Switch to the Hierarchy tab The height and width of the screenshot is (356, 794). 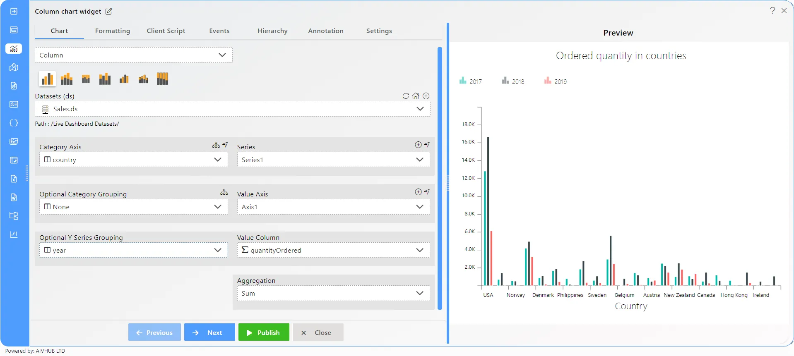click(272, 31)
